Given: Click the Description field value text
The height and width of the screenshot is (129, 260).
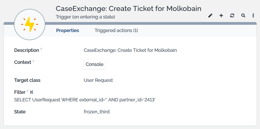Looking at the screenshot, I should [130, 50].
